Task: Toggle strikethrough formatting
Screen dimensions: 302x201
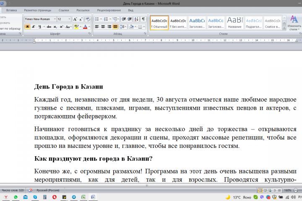Action: click(x=49, y=27)
